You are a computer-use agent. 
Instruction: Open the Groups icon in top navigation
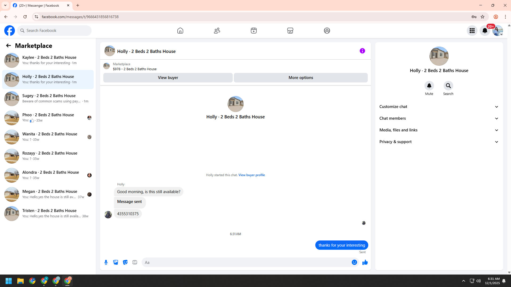coord(327,31)
